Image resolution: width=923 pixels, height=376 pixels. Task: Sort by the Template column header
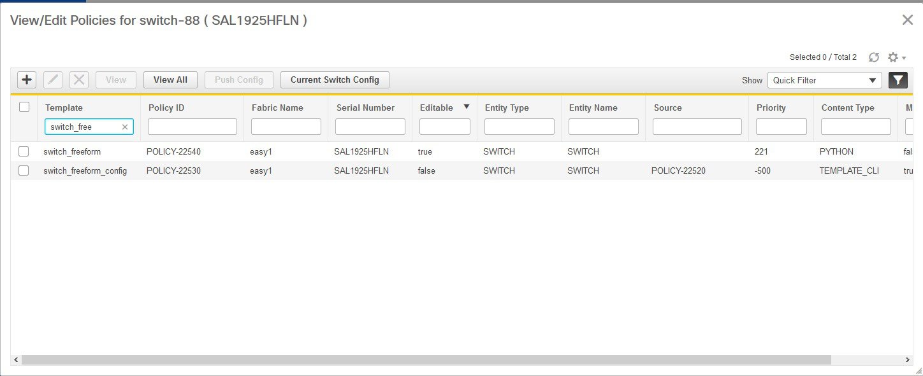point(64,108)
